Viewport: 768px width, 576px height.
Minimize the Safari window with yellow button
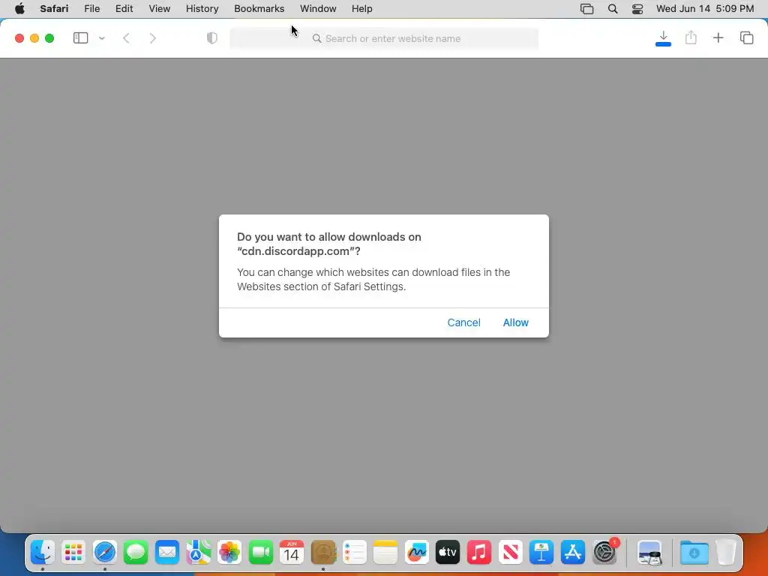(x=34, y=38)
